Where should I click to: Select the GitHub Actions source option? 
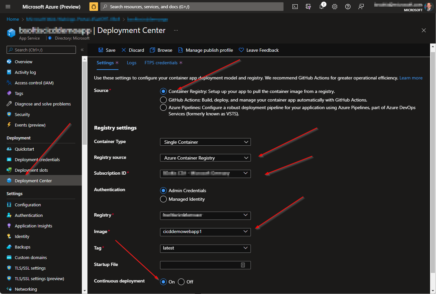click(x=163, y=100)
